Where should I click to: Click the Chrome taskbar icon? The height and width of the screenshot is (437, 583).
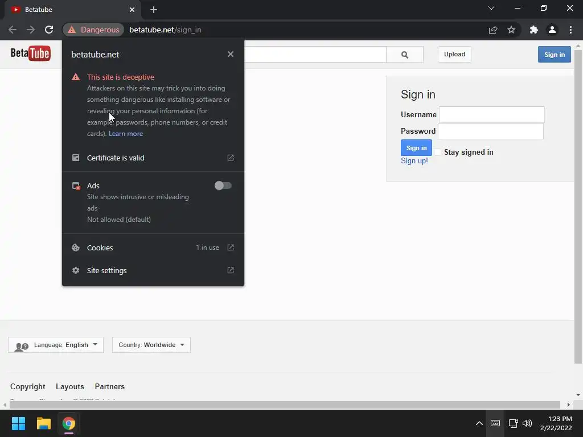[x=69, y=423]
